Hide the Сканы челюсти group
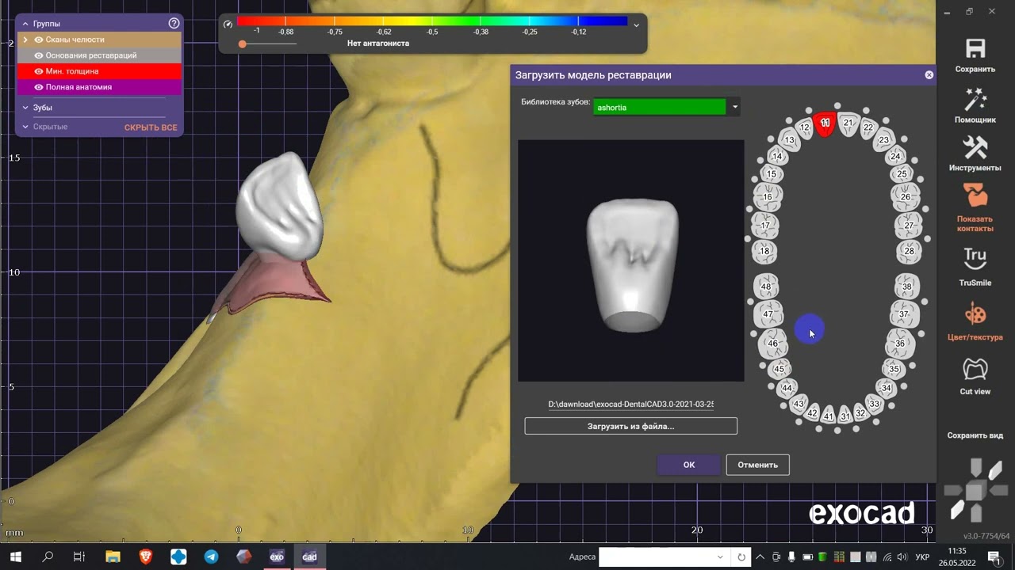Viewport: 1015px width, 570px height. coord(38,40)
